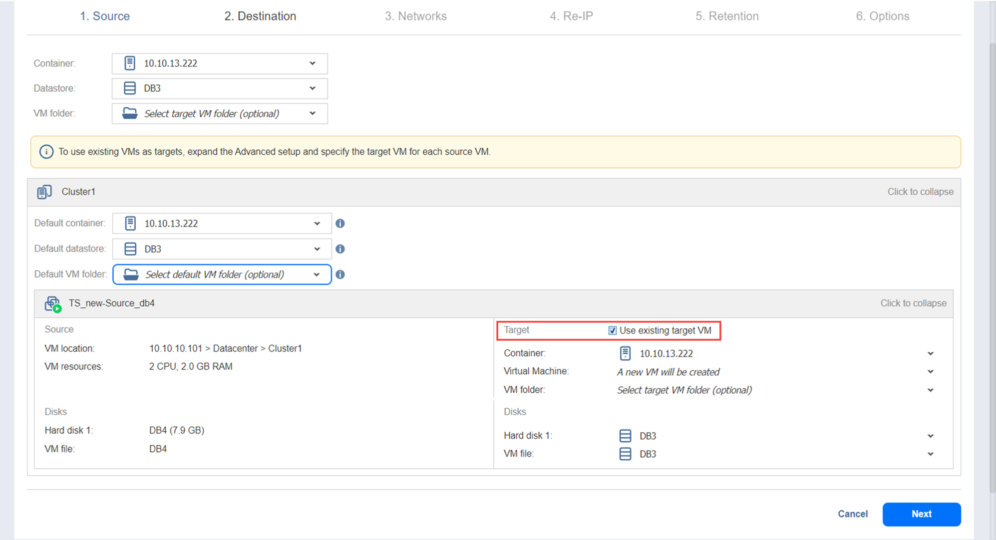Switch to the 3. Networks step

[415, 16]
